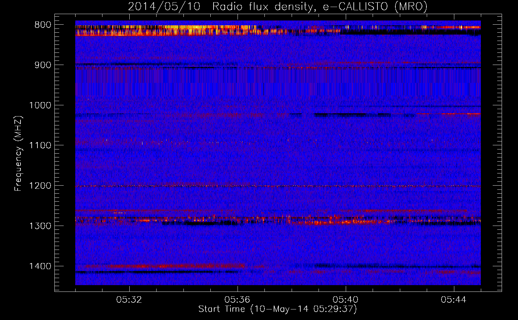Image resolution: width=518 pixels, height=320 pixels.
Task: Click the 1200 frequency tick label
Action: click(40, 186)
